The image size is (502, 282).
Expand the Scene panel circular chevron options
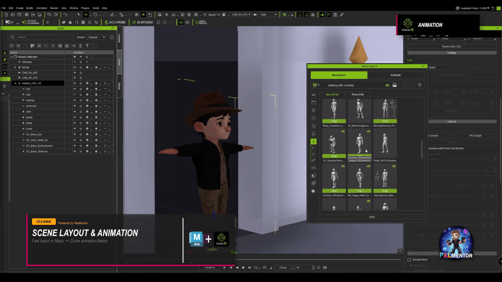point(112,37)
